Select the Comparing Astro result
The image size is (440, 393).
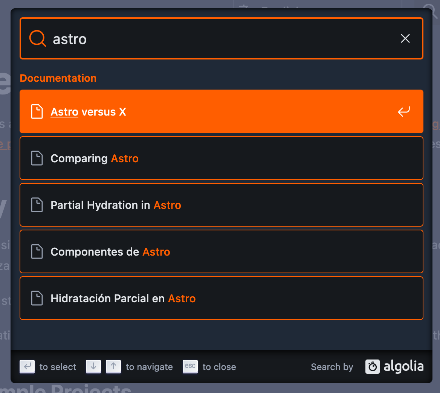point(221,158)
